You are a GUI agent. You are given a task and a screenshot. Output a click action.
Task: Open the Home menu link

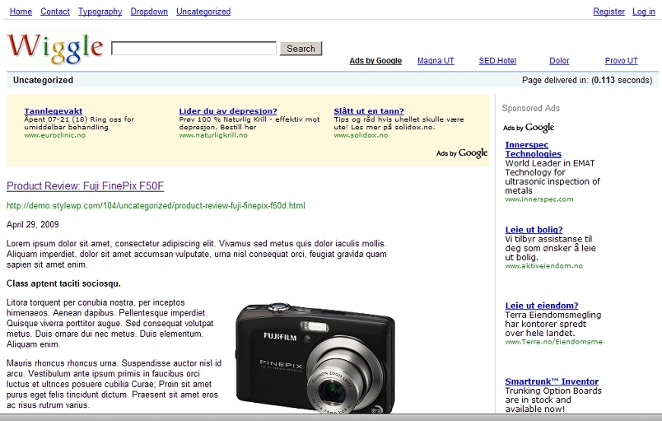pyautogui.click(x=21, y=12)
